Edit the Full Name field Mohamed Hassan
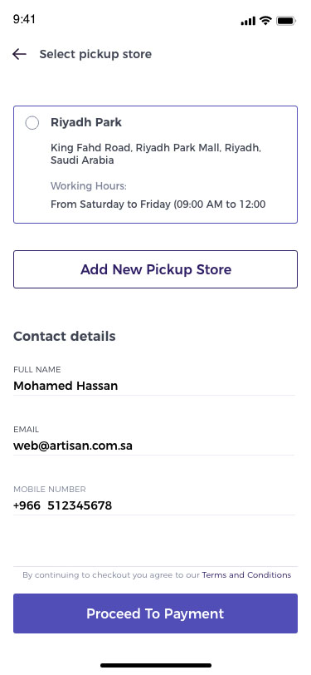 click(154, 386)
